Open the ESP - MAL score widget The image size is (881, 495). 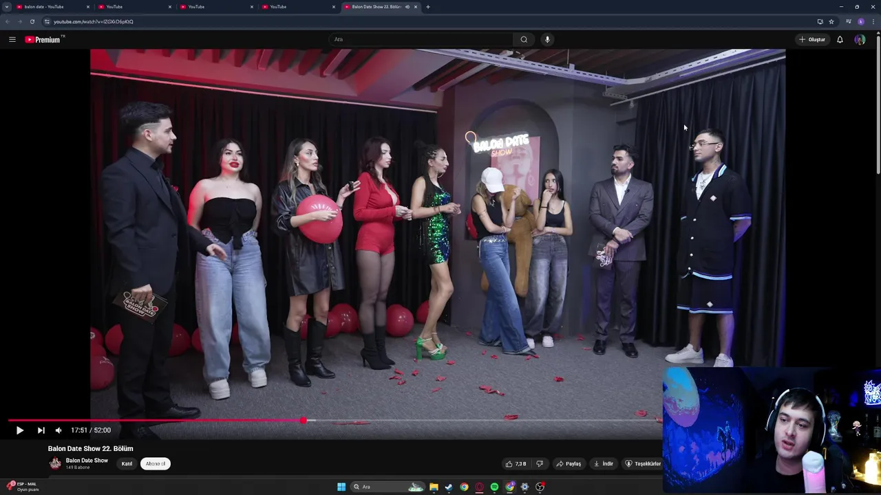click(22, 486)
